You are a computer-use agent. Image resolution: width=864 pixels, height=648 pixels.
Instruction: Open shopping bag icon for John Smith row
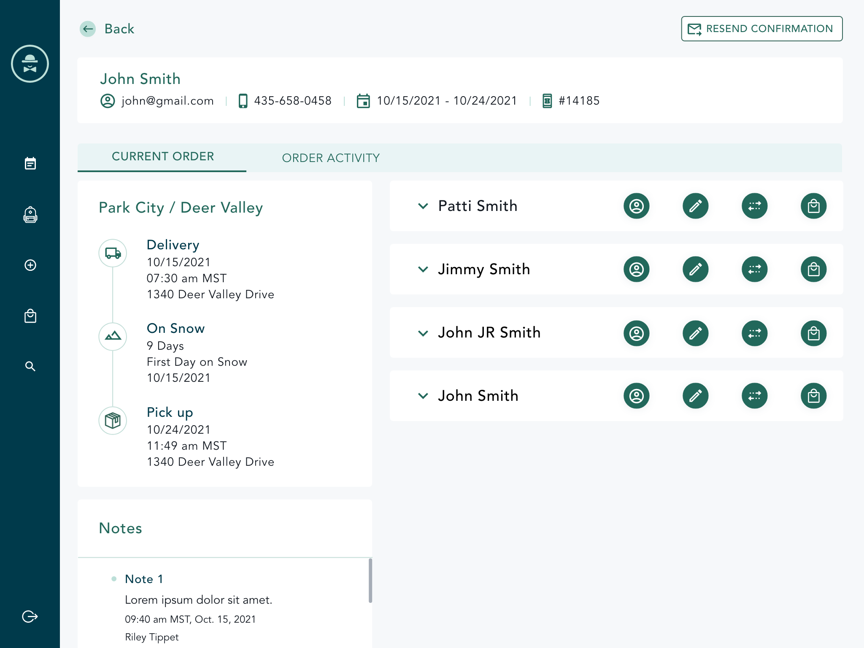tap(813, 396)
